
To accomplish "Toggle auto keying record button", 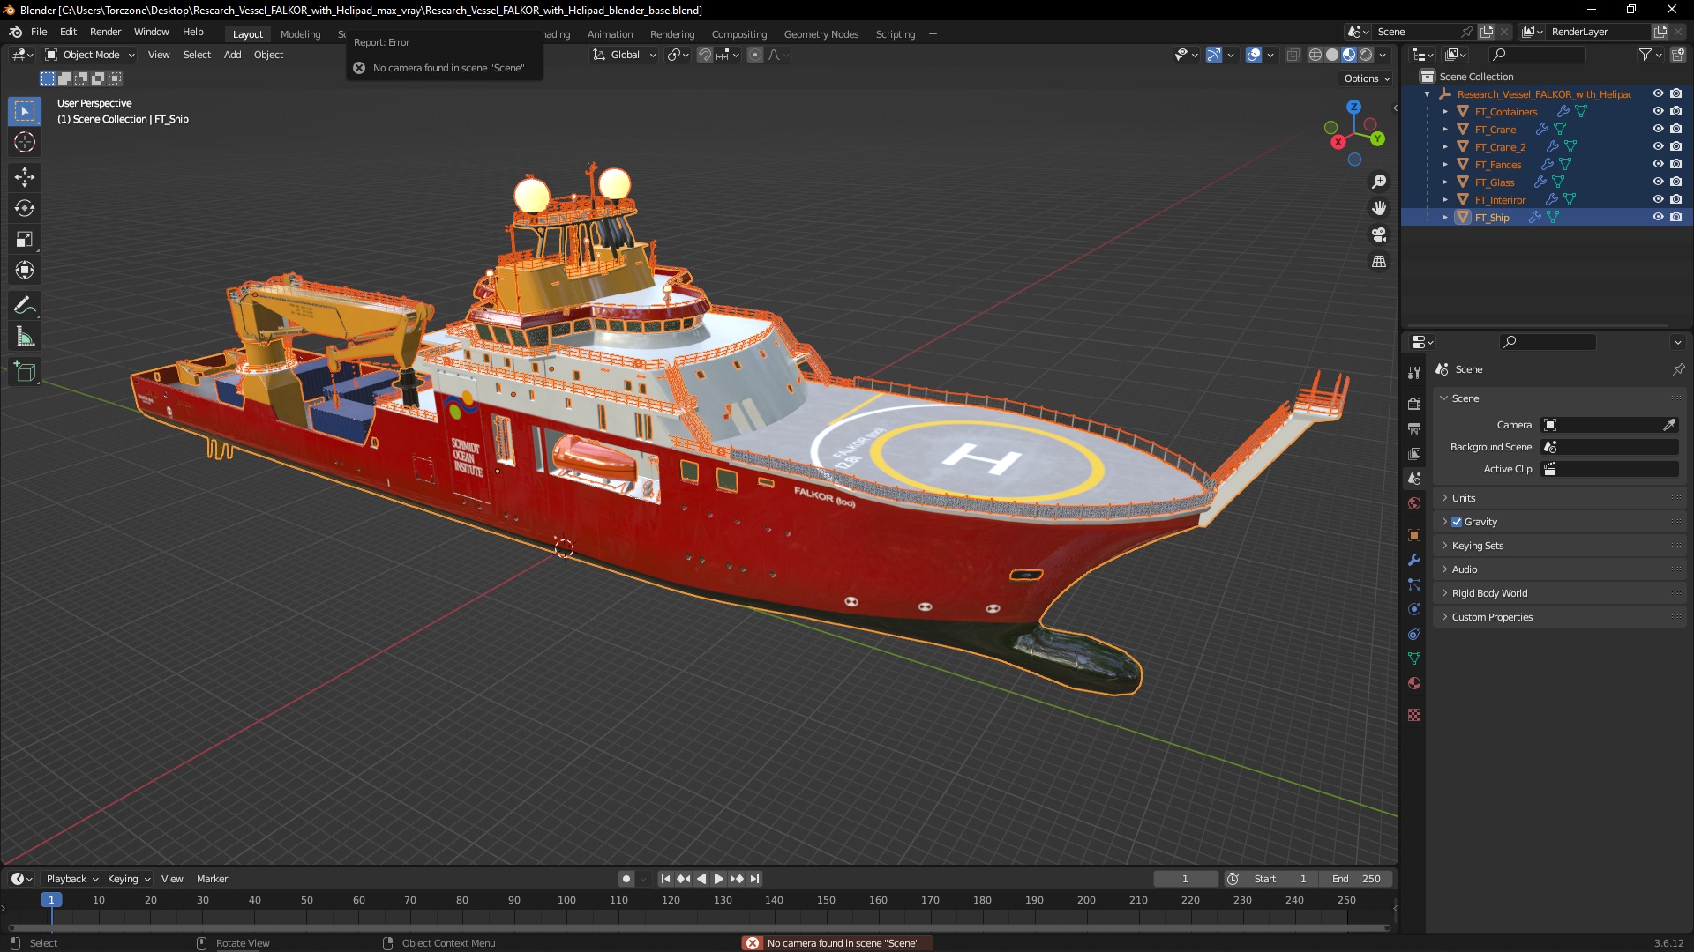I will pos(626,879).
